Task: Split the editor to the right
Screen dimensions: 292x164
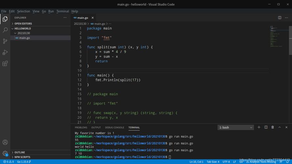Action: pyautogui.click(x=280, y=18)
